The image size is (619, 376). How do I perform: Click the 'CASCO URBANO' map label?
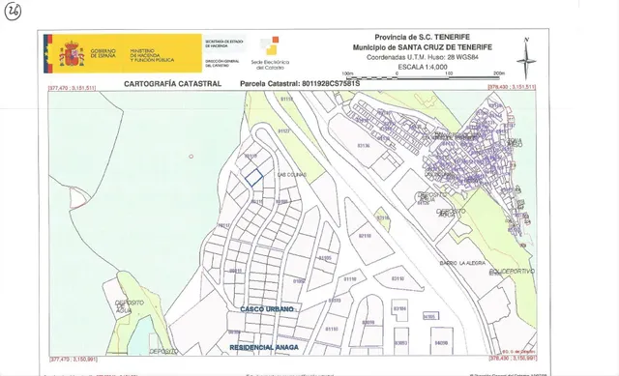click(x=267, y=309)
